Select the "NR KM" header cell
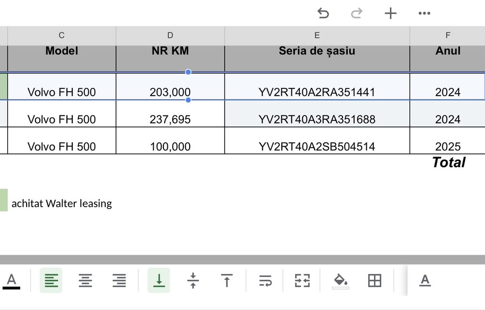 [170, 58]
